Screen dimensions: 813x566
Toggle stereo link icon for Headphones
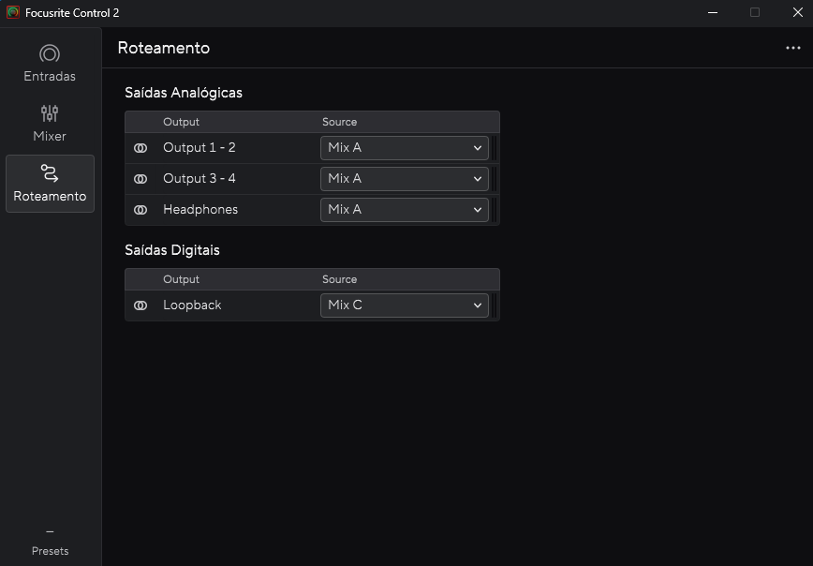click(x=140, y=210)
